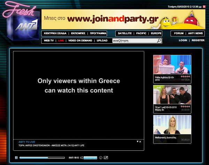
Task: Click the REGISTER link
Action: pos(198,40)
